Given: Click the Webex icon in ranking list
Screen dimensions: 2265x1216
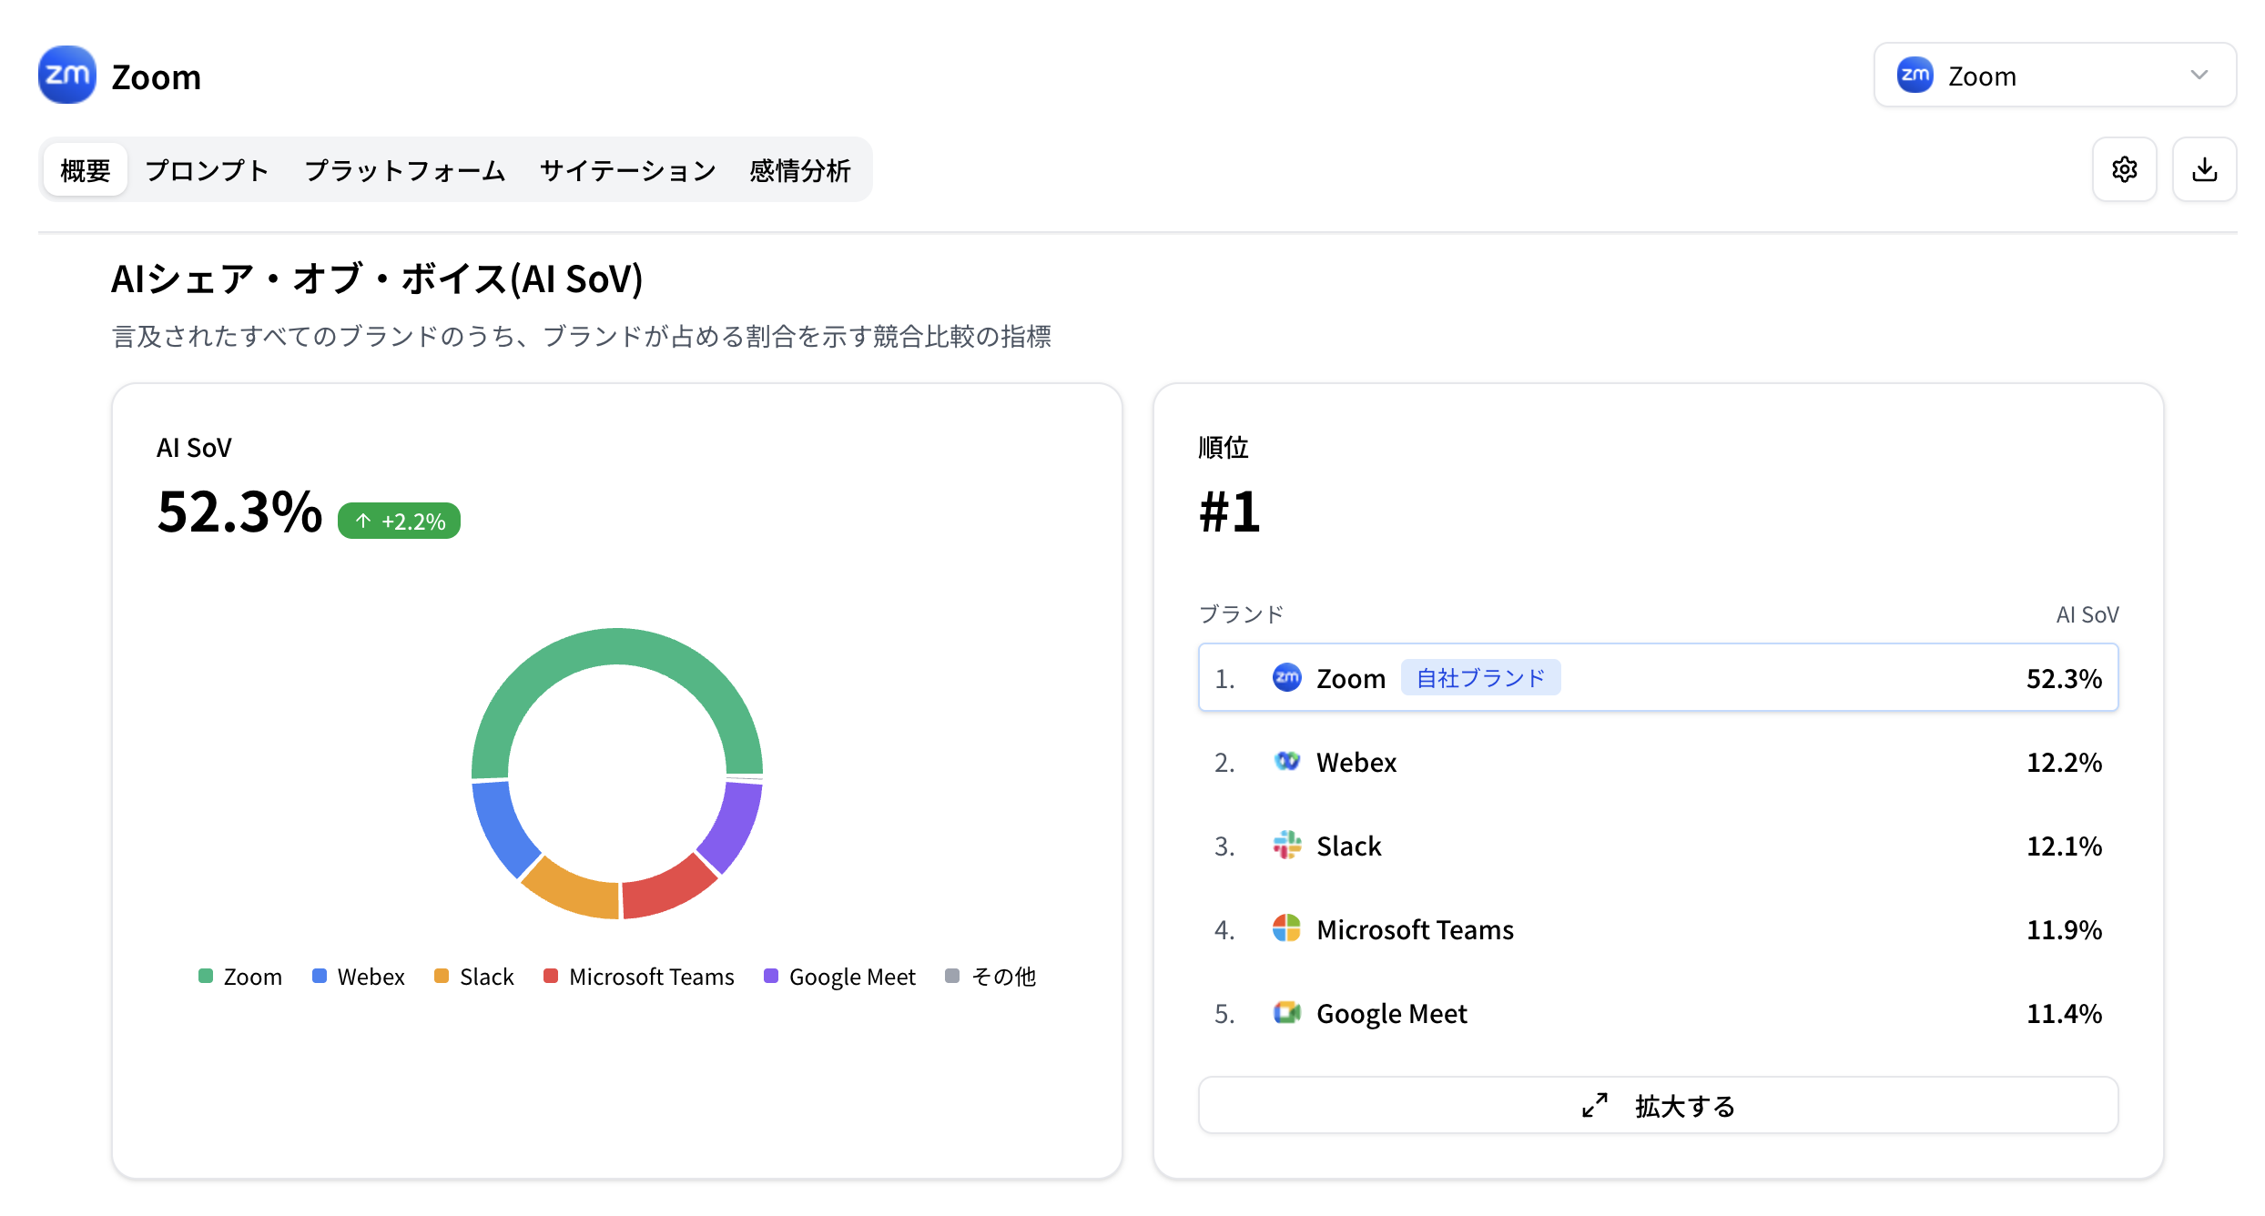Looking at the screenshot, I should point(1286,761).
